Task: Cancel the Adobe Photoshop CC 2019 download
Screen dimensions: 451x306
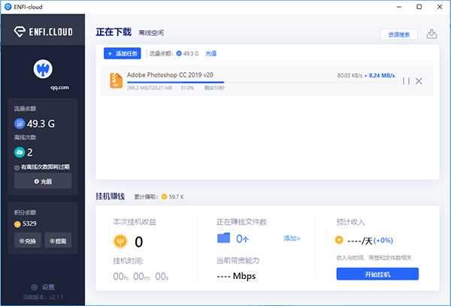Action: (419, 81)
